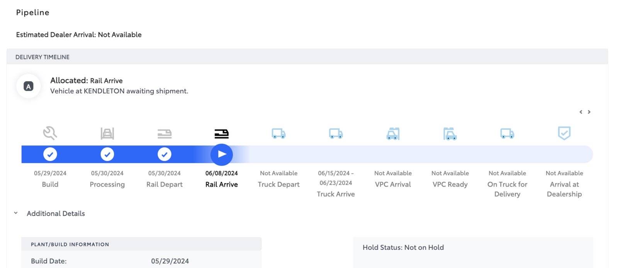This screenshot has height=268, width=618.
Task: Click the Allocated: Rail Arrive status heading
Action: click(x=87, y=81)
